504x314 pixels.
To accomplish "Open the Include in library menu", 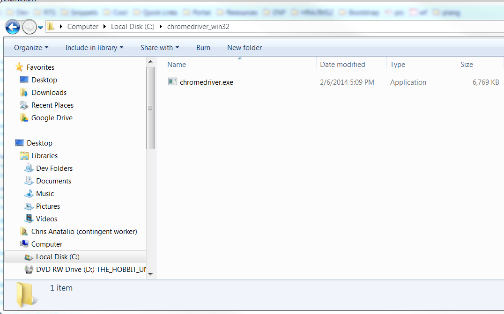I will coord(94,48).
